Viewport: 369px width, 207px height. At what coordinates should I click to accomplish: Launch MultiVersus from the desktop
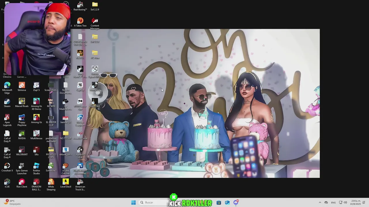[x=36, y=135]
